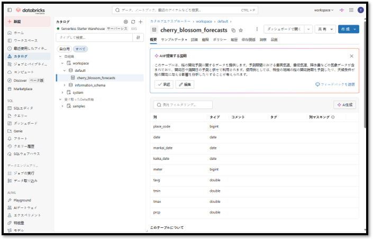Viewport: 373px width, 240px height.
Task: Star the table as a favorite
Action: coord(241,30)
